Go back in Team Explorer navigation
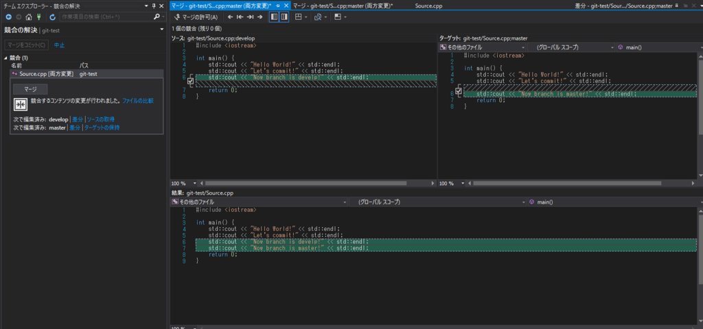 pyautogui.click(x=8, y=16)
